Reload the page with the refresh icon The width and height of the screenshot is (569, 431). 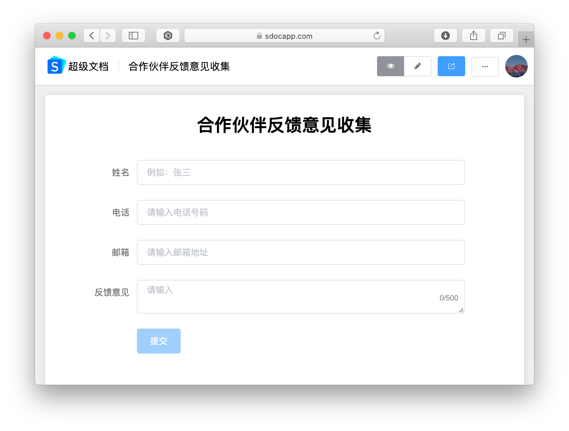pyautogui.click(x=376, y=36)
